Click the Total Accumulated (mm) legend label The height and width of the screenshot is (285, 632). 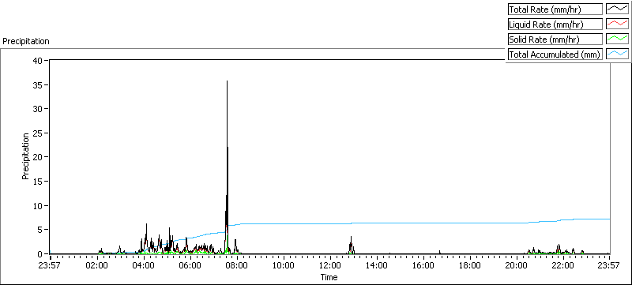pos(555,54)
